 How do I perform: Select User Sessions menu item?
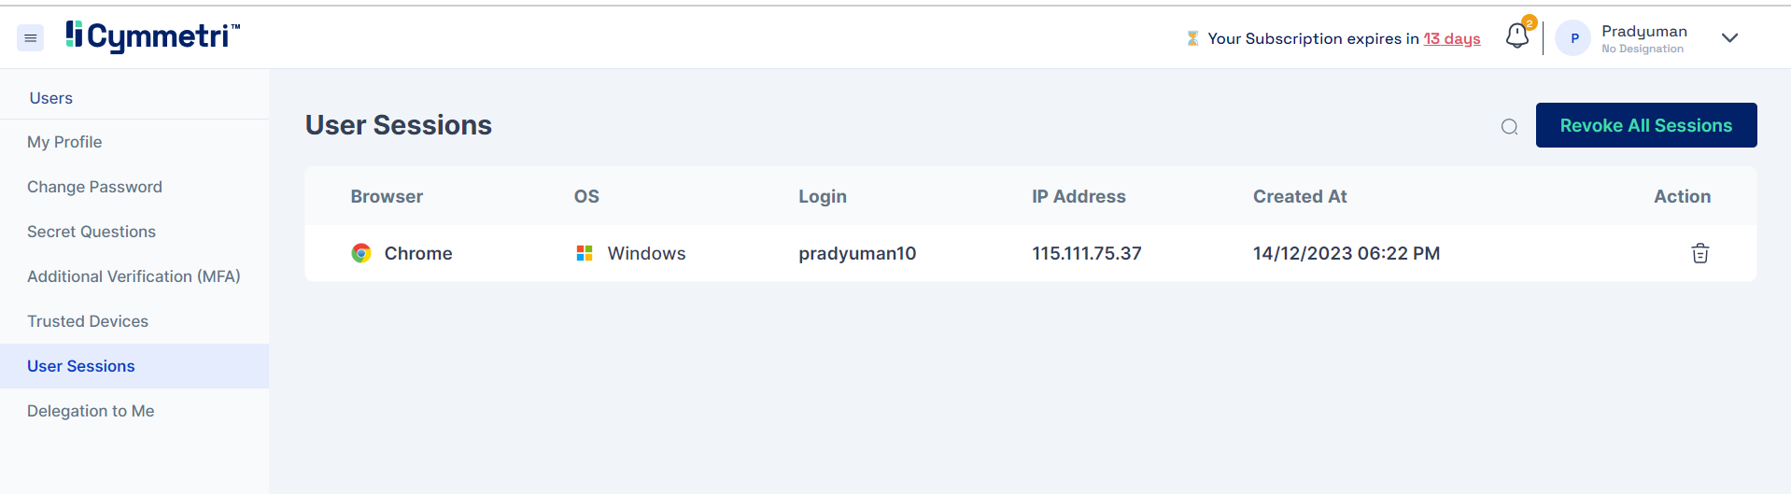click(81, 366)
